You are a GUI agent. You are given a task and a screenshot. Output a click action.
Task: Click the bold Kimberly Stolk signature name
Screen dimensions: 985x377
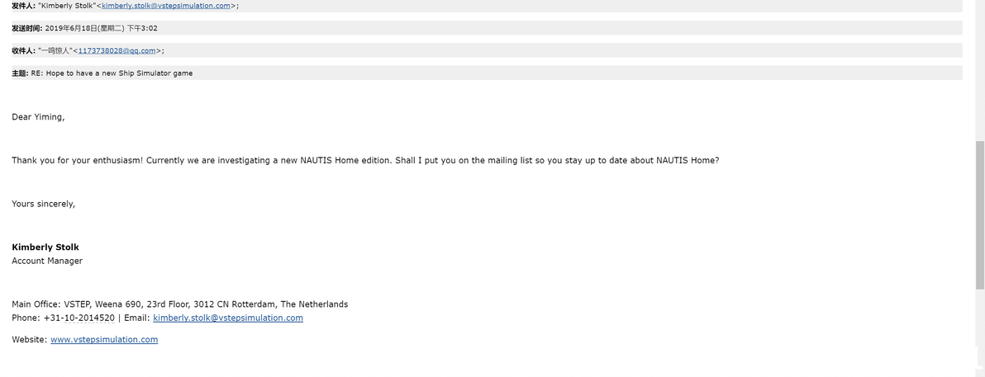[45, 247]
